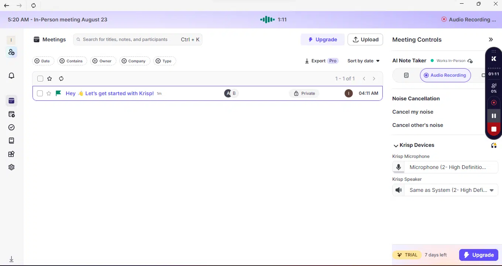
Task: Go back with the back arrow
Action: [6, 5]
